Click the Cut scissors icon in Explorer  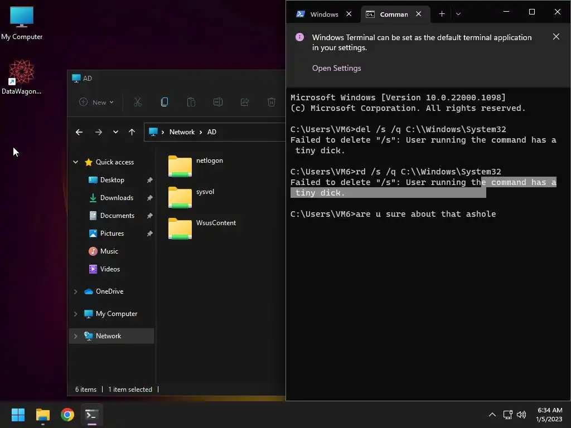tap(137, 103)
